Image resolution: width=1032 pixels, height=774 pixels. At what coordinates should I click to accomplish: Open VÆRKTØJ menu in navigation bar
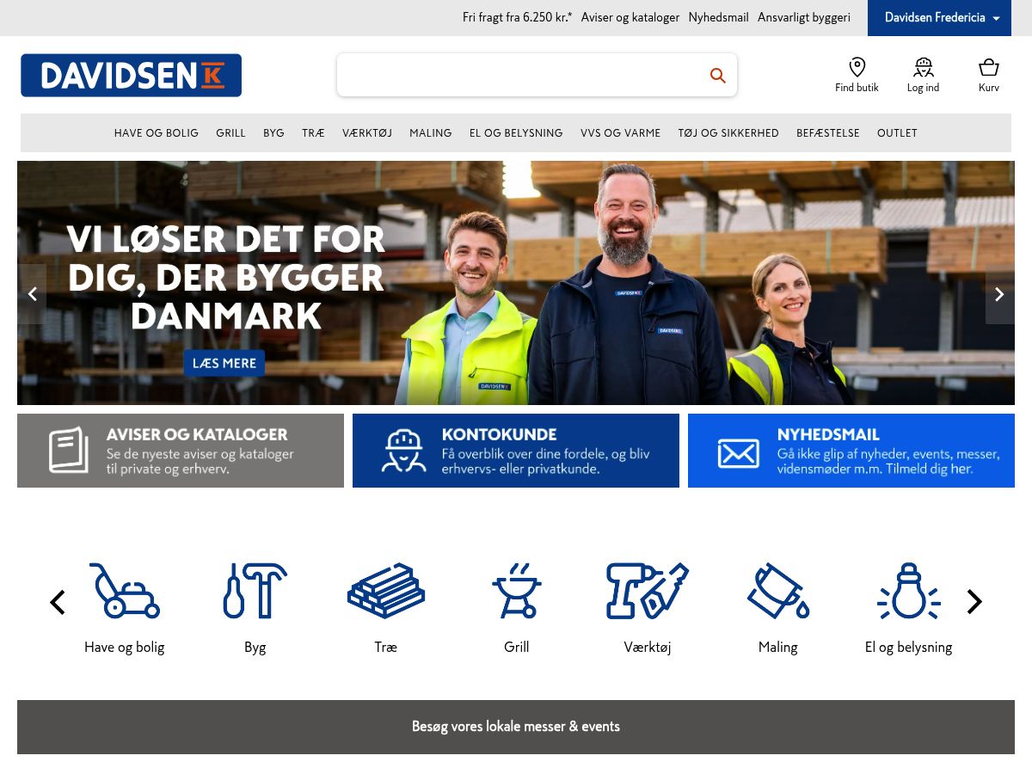click(x=367, y=133)
